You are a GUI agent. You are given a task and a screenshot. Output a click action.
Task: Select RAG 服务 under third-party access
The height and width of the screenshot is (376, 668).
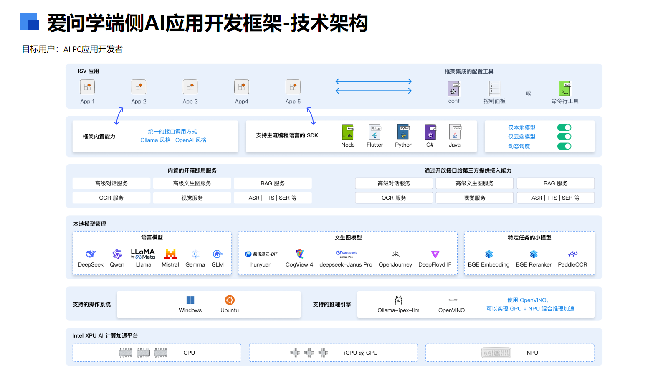(x=555, y=183)
